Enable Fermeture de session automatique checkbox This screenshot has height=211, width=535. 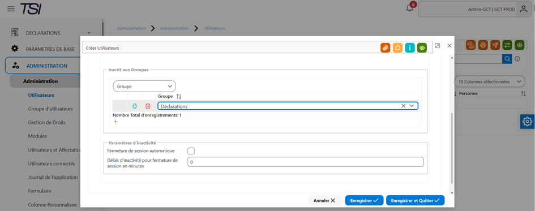[x=191, y=150]
